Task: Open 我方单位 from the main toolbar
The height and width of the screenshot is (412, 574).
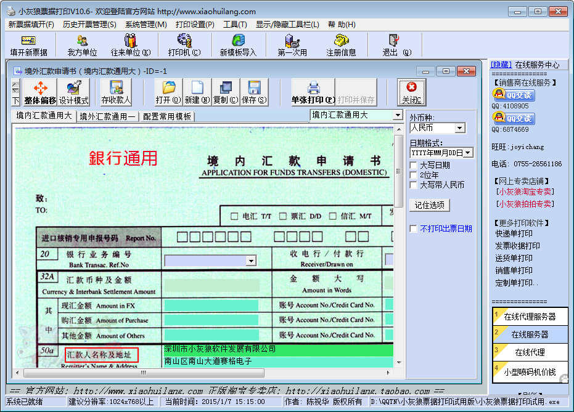Action: pos(82,45)
